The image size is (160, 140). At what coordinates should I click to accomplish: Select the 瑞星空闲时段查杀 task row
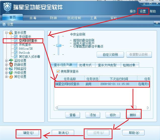coord(102,84)
